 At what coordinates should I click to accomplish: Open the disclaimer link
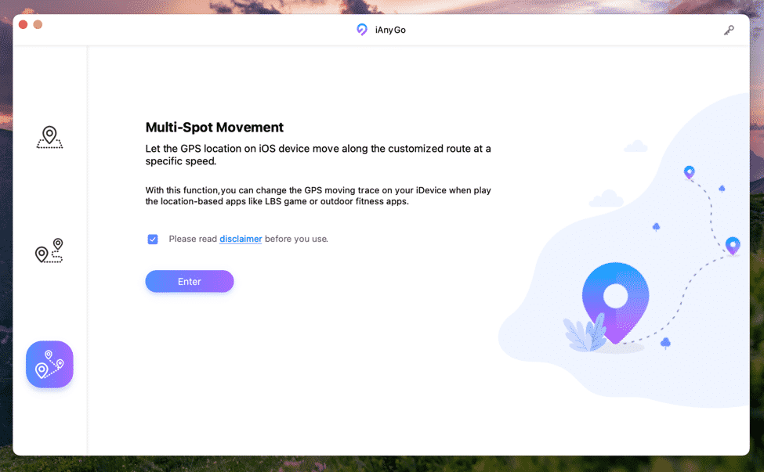point(241,239)
